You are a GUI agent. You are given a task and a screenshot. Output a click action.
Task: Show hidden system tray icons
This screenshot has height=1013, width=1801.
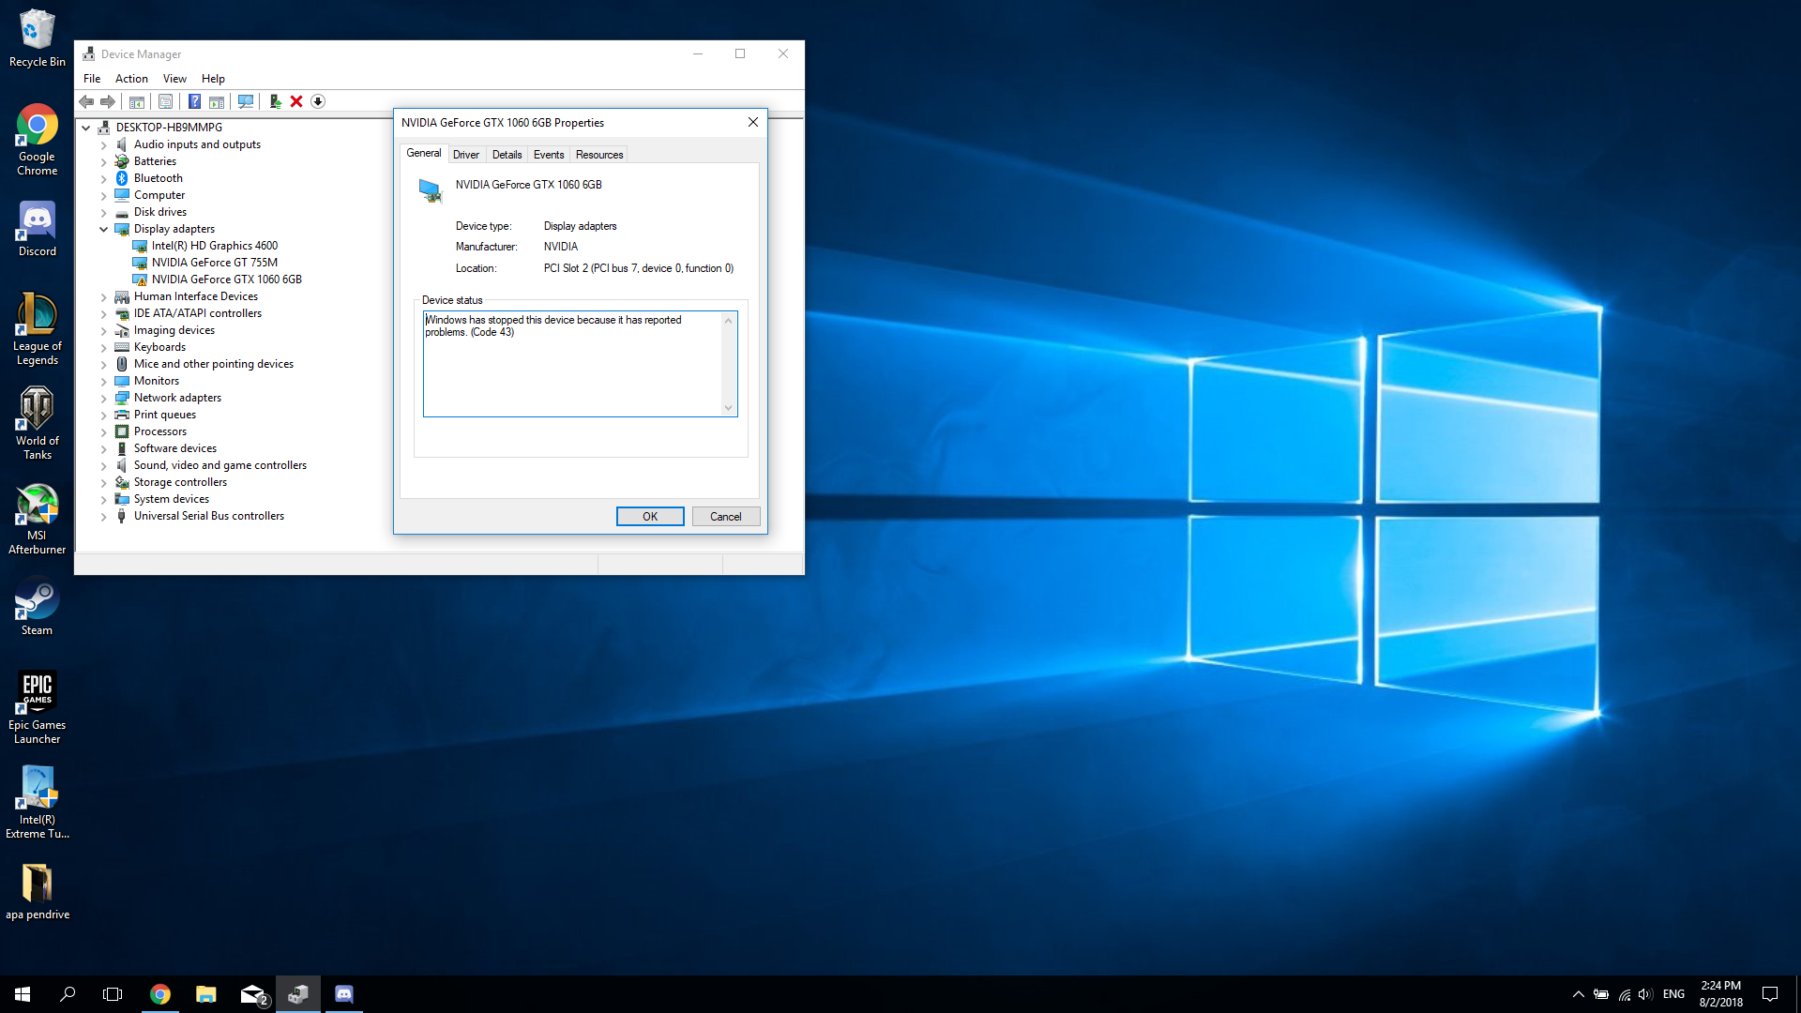pos(1578,994)
